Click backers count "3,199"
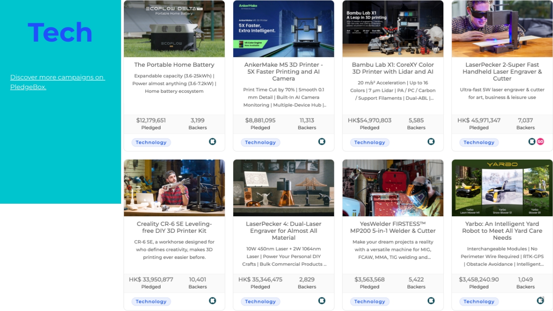Screen dimensions: 553x311 [x=198, y=120]
